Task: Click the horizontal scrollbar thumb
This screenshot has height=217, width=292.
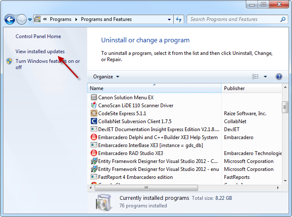Action: pos(146,188)
